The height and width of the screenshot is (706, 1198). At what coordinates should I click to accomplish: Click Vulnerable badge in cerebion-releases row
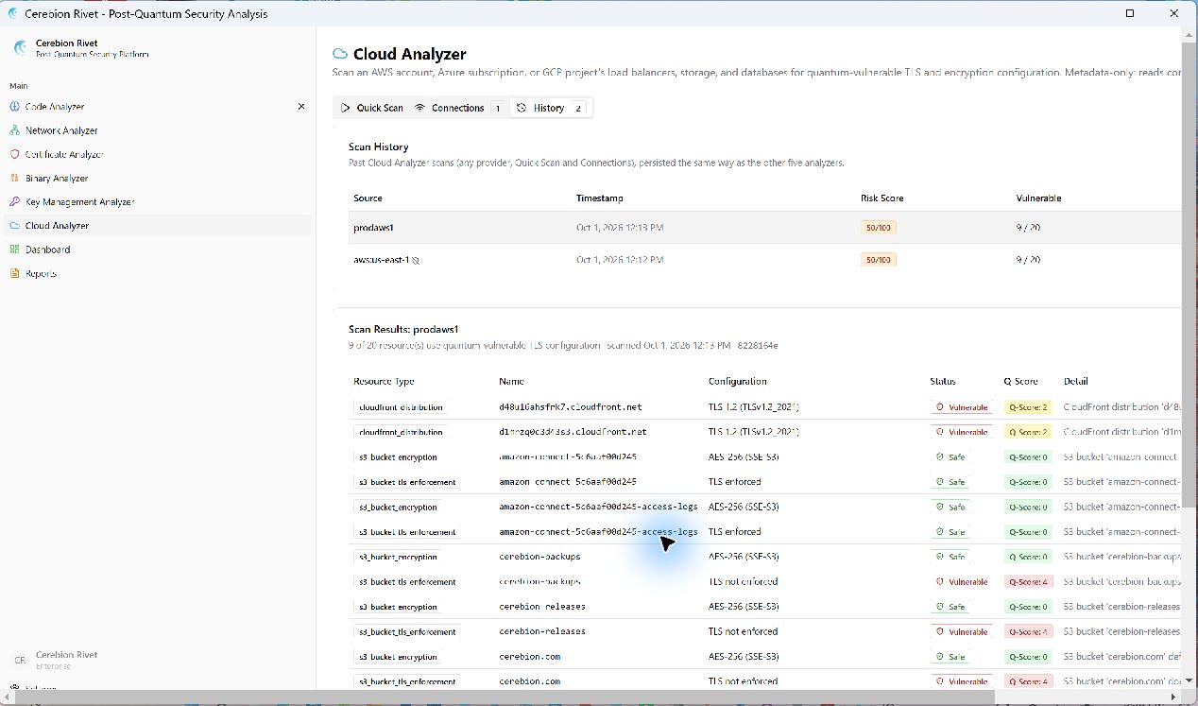[x=962, y=631]
